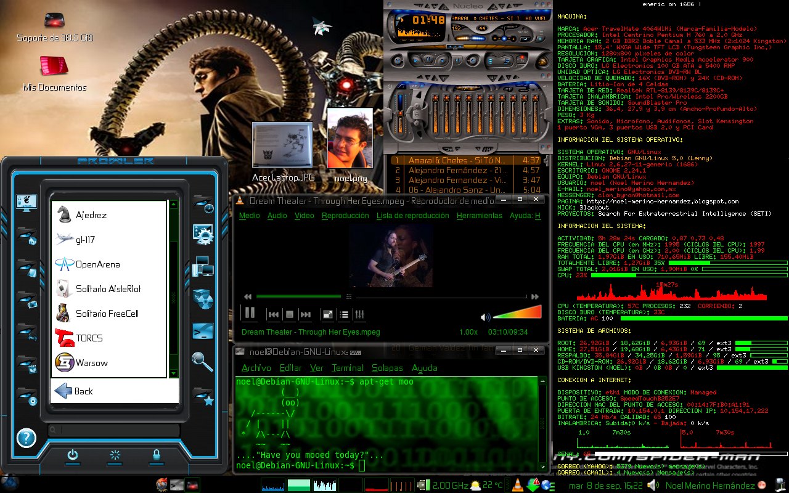The height and width of the screenshot is (493, 789).
Task: Skip to next track in Nucleo player
Action: coord(457,60)
